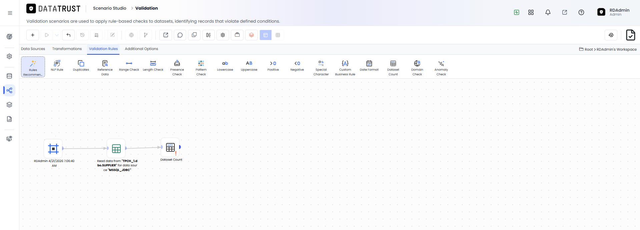Viewport: 640px width, 230px height.
Task: Open the scenario settings gear button
Action: tap(223, 35)
